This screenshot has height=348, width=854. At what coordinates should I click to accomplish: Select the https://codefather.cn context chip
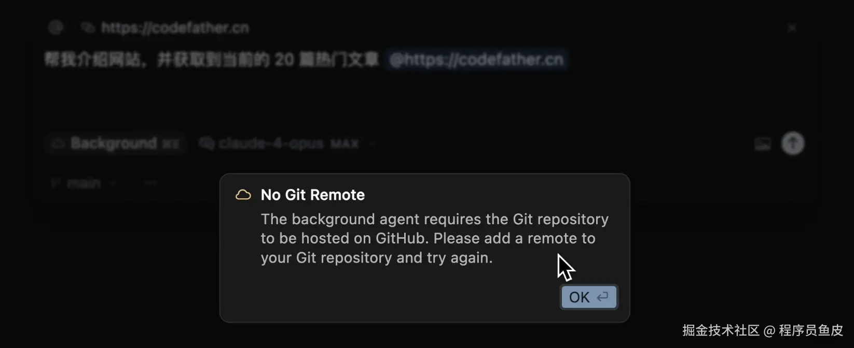click(x=166, y=27)
